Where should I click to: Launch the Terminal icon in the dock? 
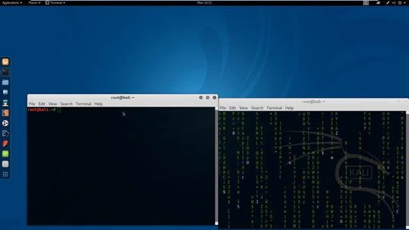[x=5, y=72]
